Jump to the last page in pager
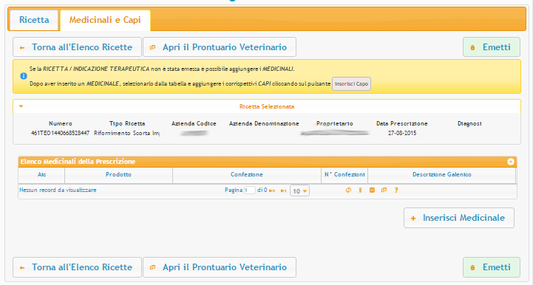 (x=283, y=191)
